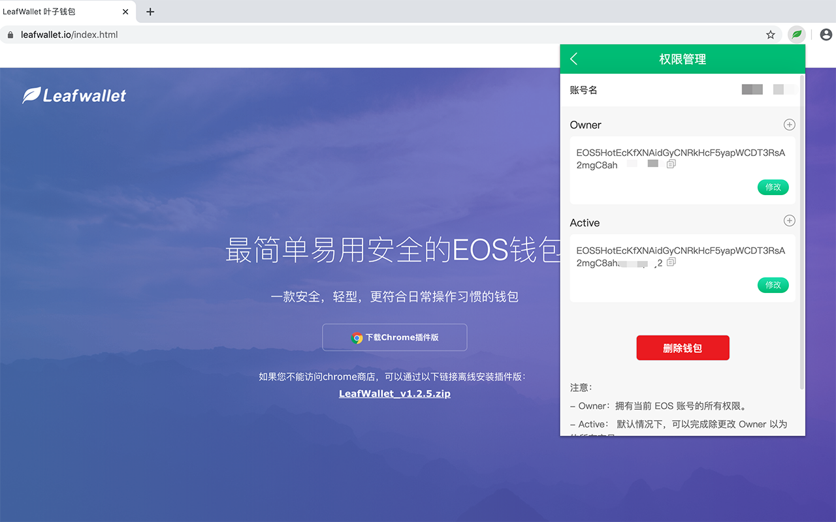
Task: Go back using the popup's left chevron
Action: coord(574,59)
